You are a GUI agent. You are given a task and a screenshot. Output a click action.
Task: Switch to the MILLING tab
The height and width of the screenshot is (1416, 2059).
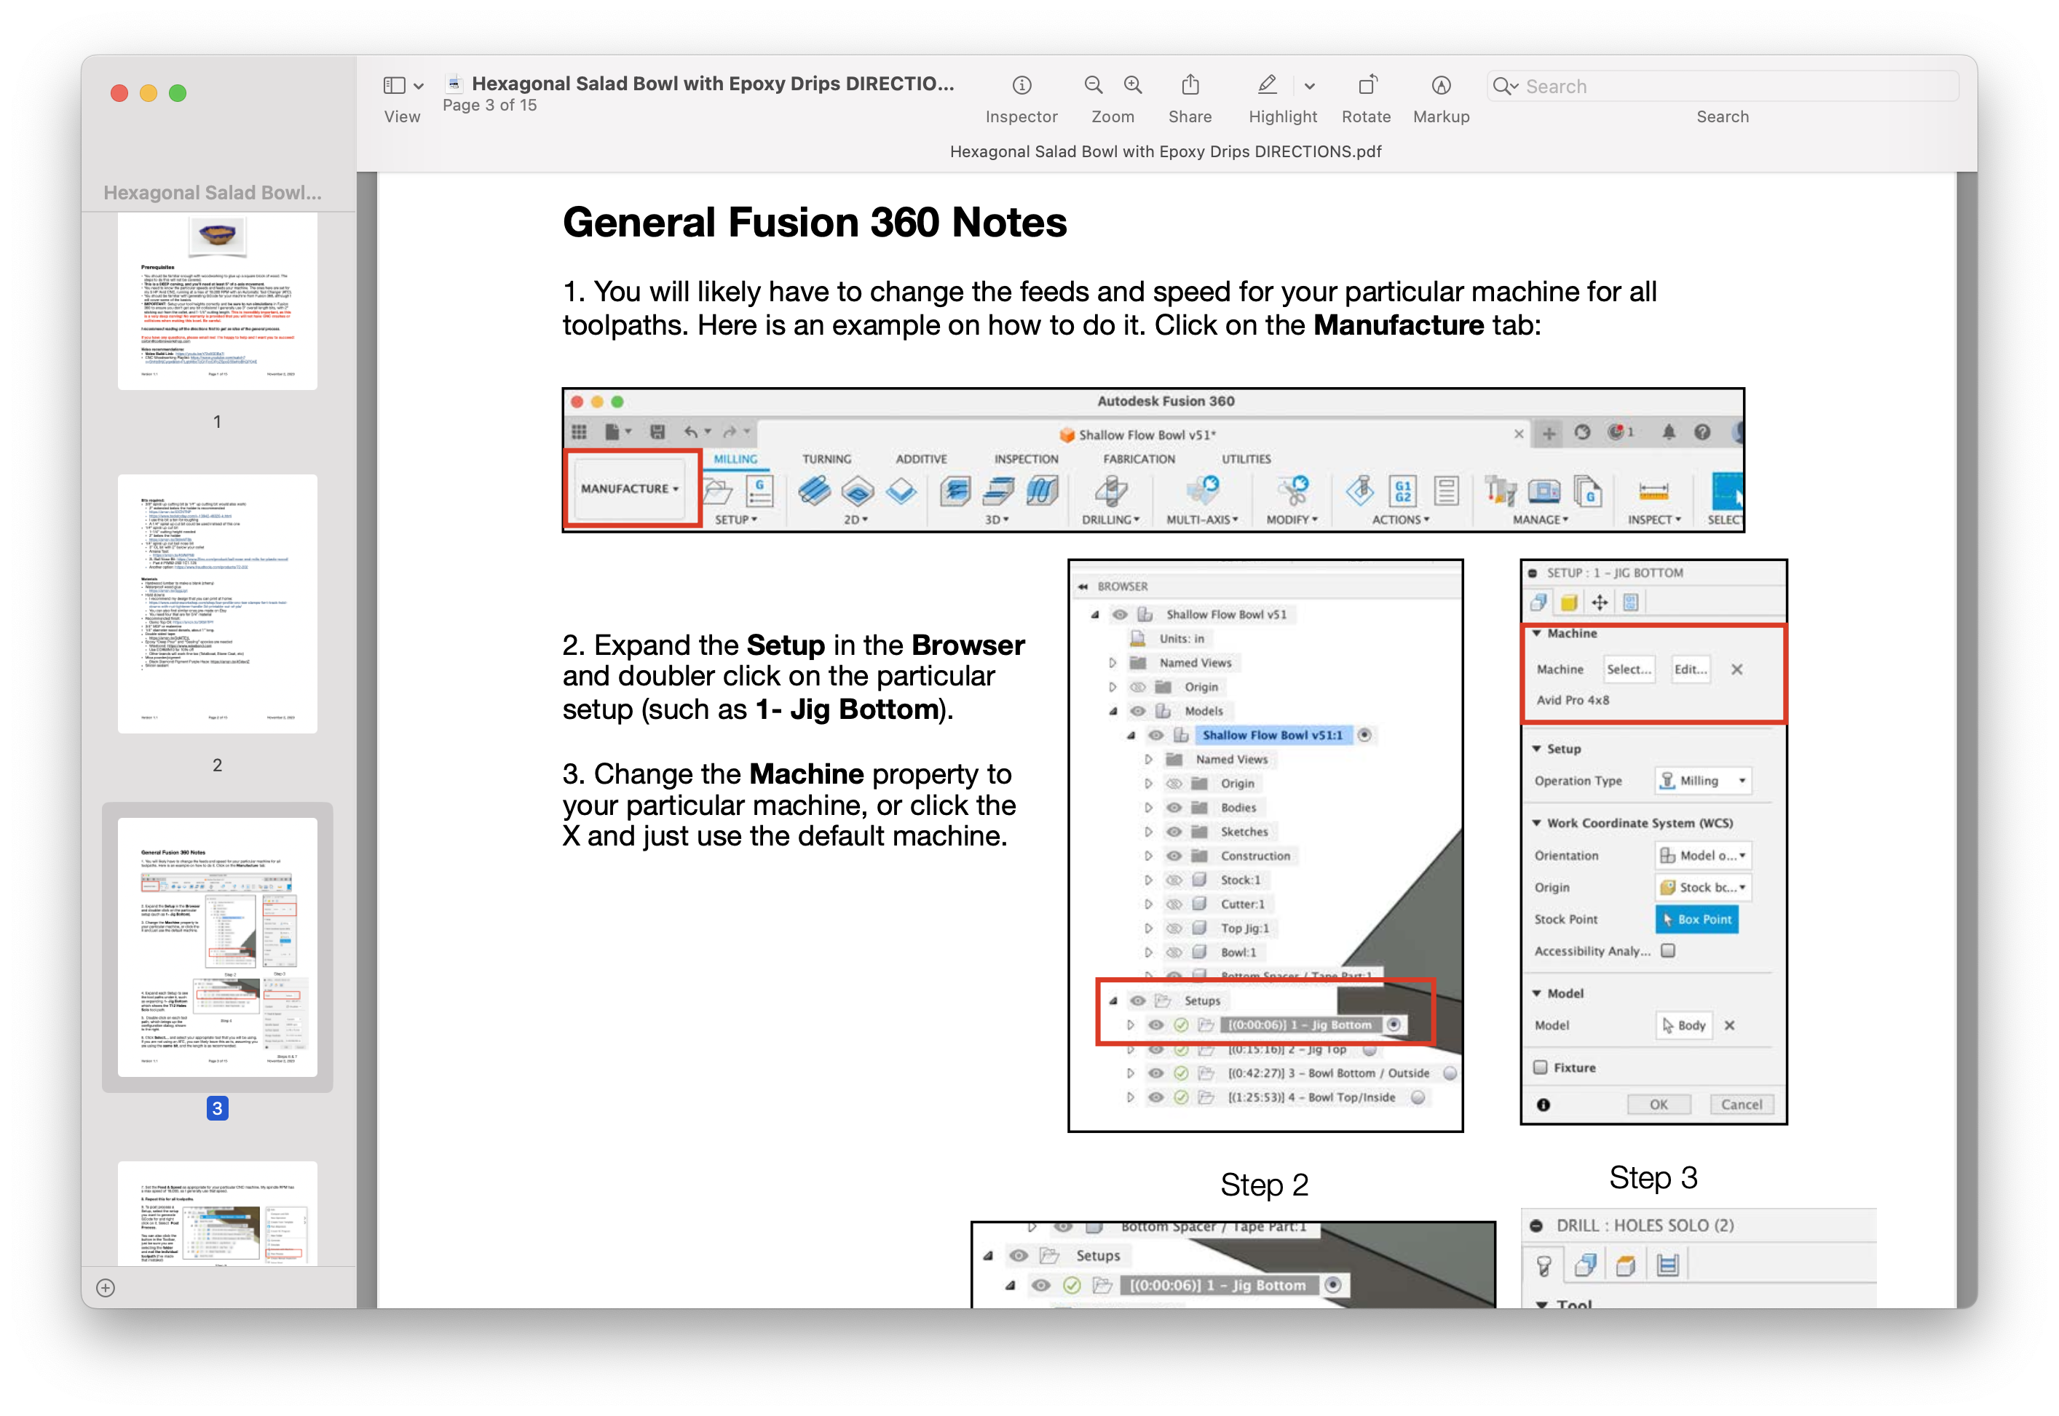(736, 460)
